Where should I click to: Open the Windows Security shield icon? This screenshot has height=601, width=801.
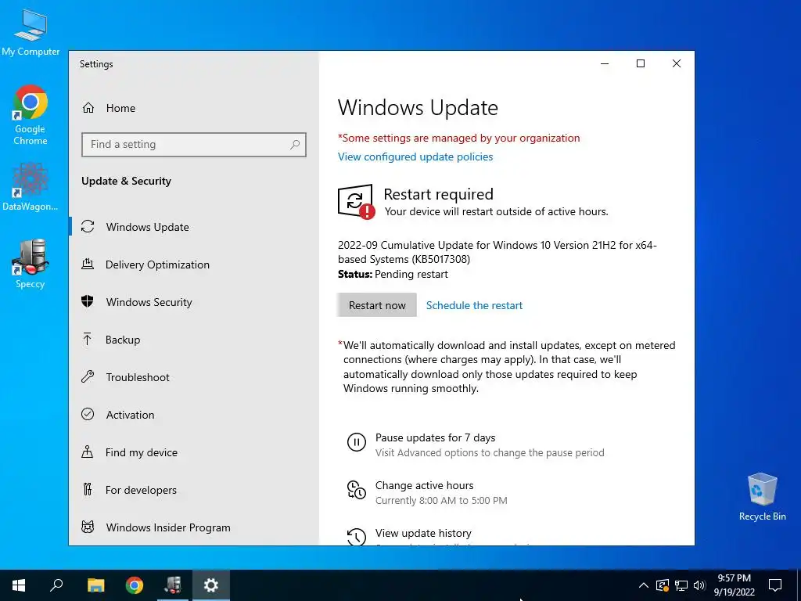(x=88, y=301)
